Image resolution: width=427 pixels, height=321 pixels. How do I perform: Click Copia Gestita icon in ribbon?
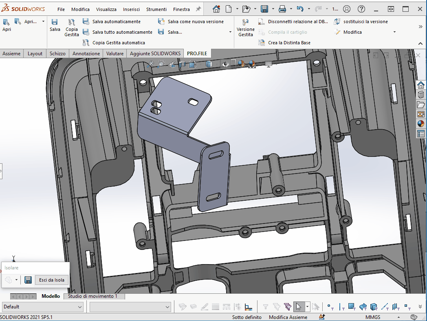tap(72, 23)
